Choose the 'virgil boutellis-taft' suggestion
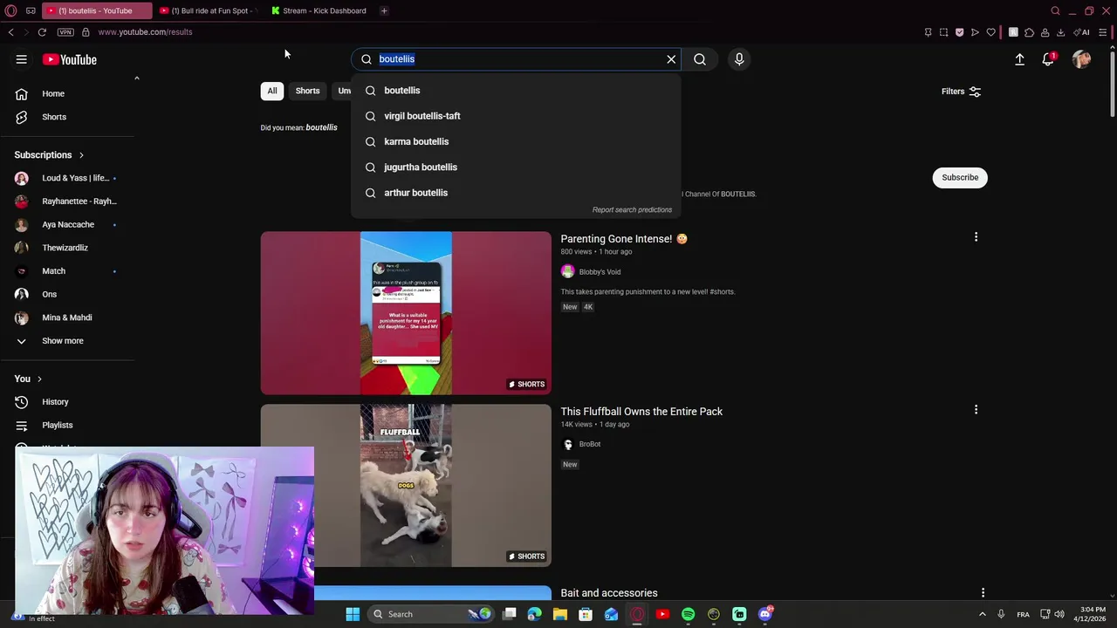The width and height of the screenshot is (1117, 628). [x=516, y=116]
